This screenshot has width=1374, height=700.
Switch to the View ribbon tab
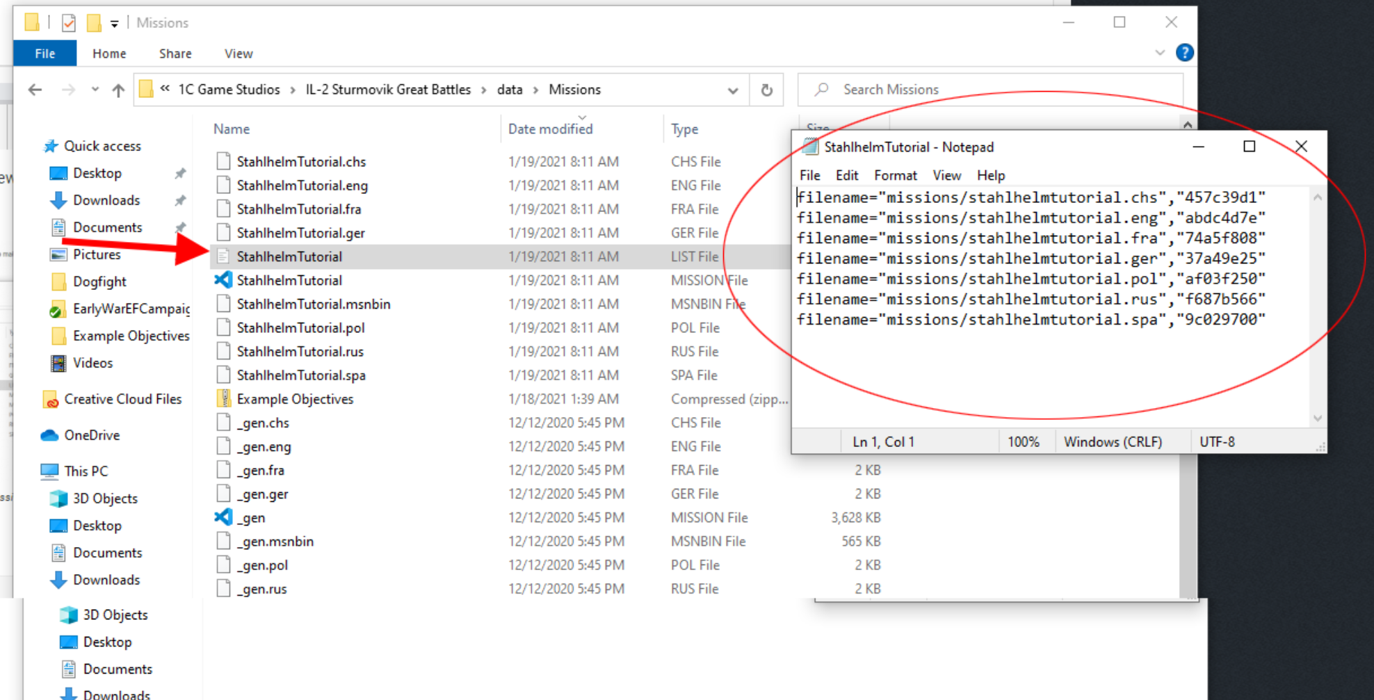click(x=239, y=54)
